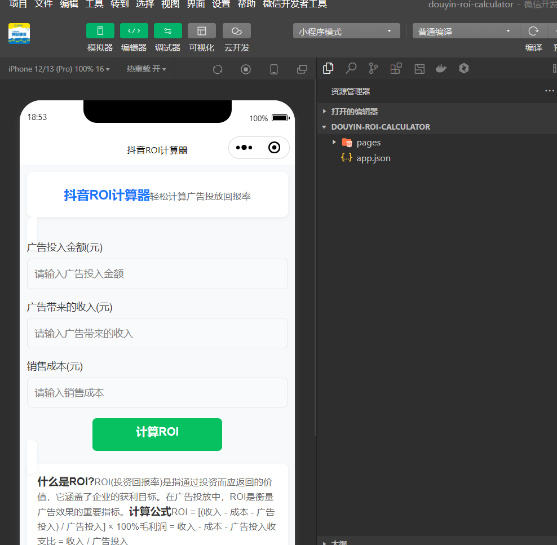The image size is (557, 545).
Task: Open the 工具 menu
Action: tap(94, 5)
